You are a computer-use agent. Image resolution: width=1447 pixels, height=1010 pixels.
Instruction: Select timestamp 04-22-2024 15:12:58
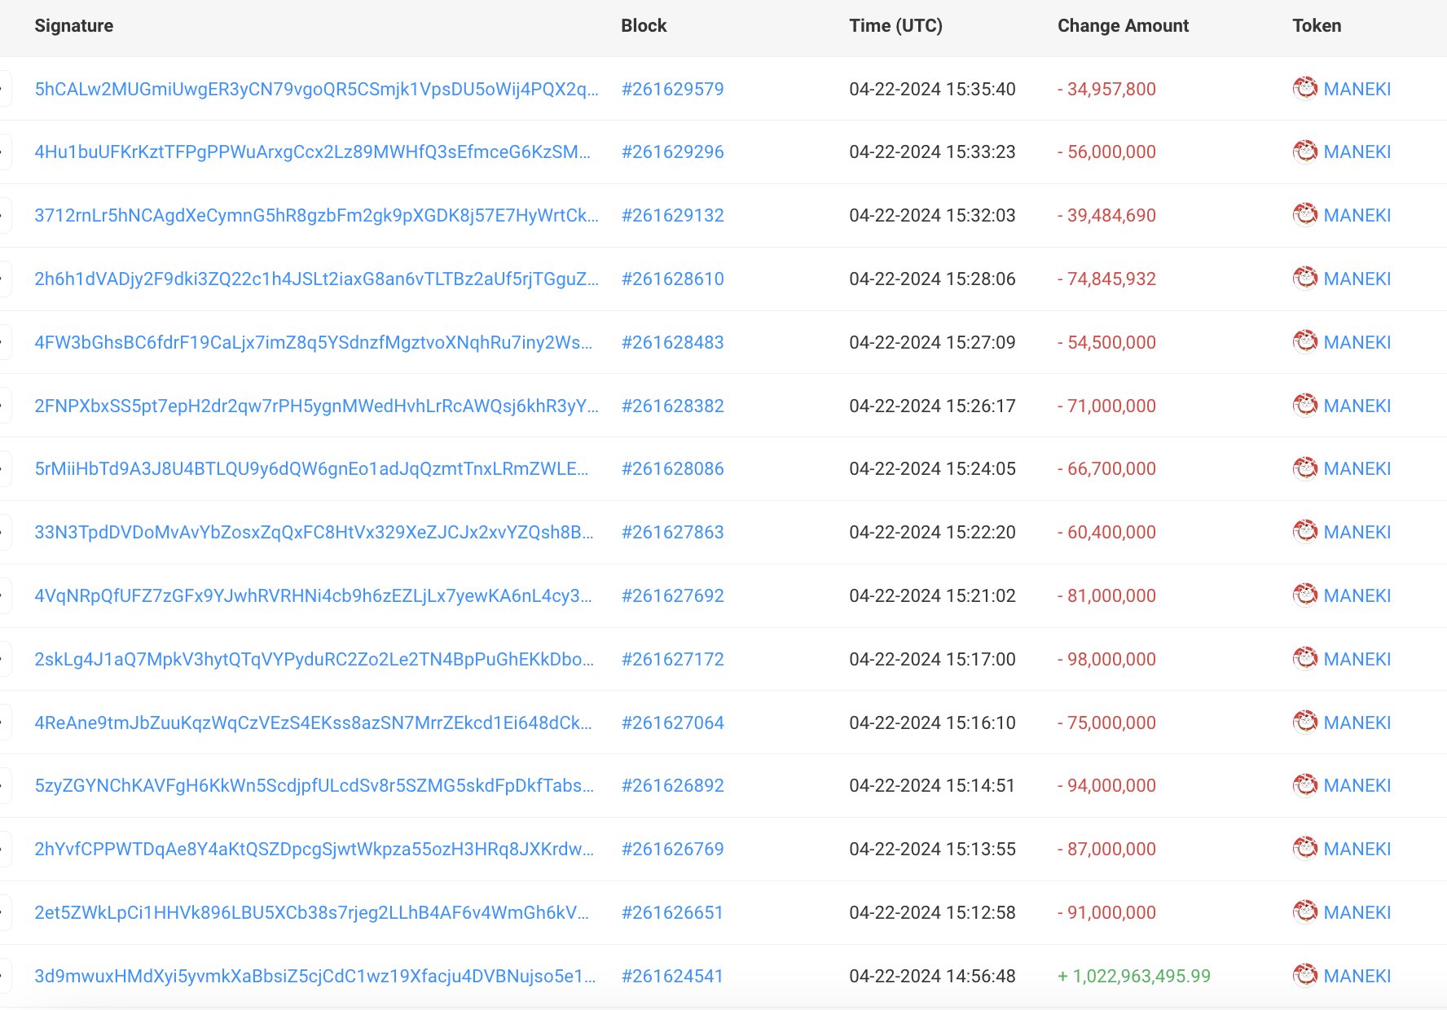point(932,912)
